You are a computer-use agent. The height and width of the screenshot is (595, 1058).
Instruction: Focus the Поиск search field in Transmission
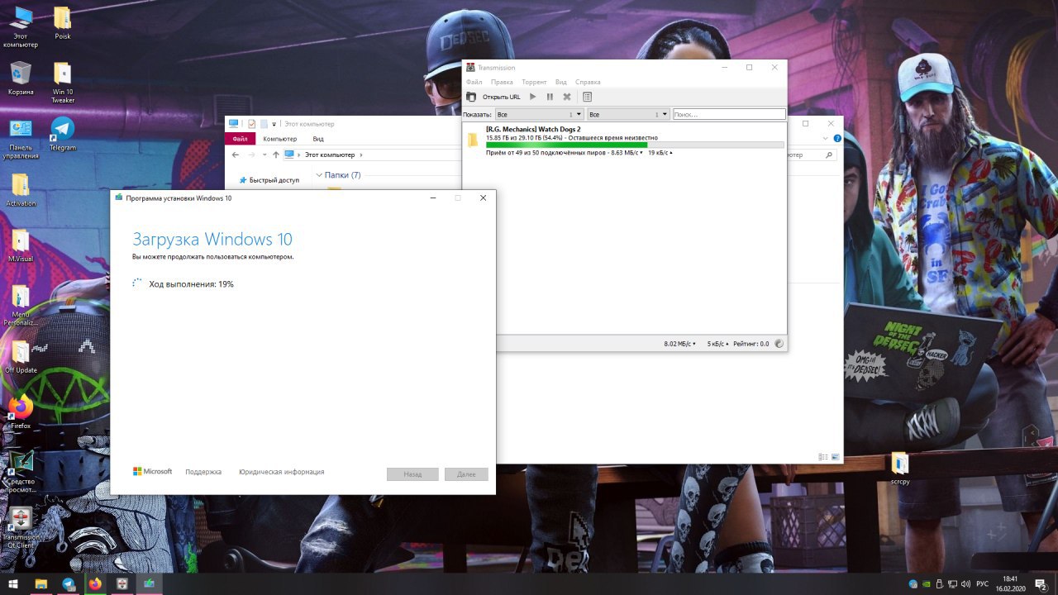[729, 114]
